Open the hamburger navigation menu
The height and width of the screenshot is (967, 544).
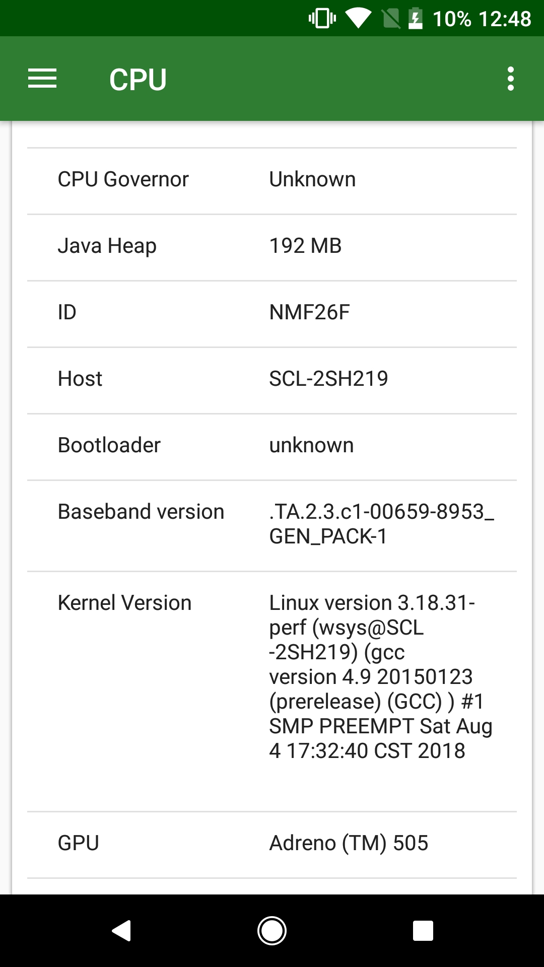[x=42, y=79]
